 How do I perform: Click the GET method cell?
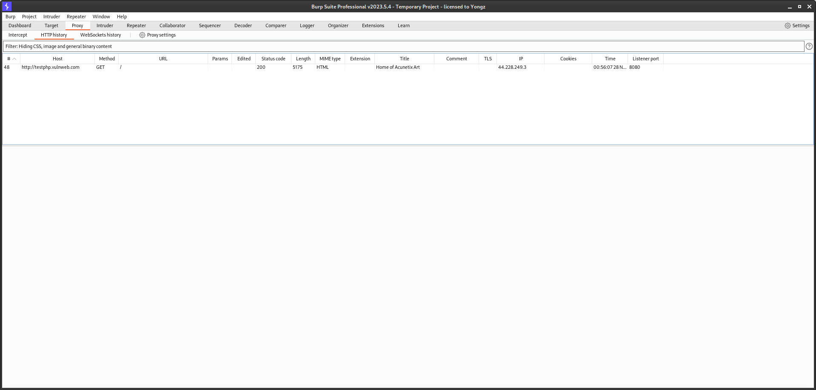coord(107,67)
